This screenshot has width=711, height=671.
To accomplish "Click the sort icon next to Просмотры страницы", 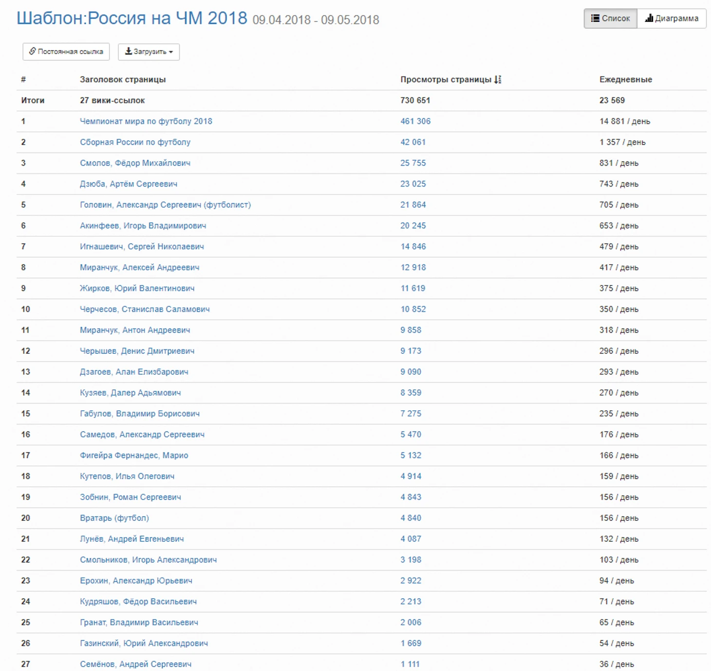I will tap(498, 79).
